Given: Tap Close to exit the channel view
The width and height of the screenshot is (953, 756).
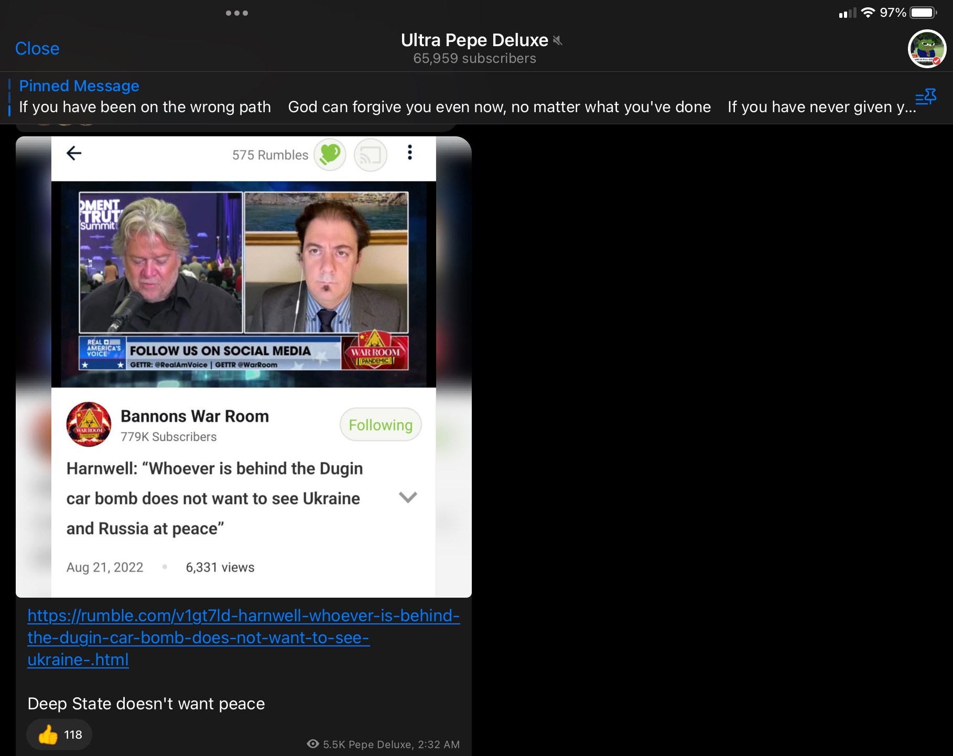Looking at the screenshot, I should point(37,48).
